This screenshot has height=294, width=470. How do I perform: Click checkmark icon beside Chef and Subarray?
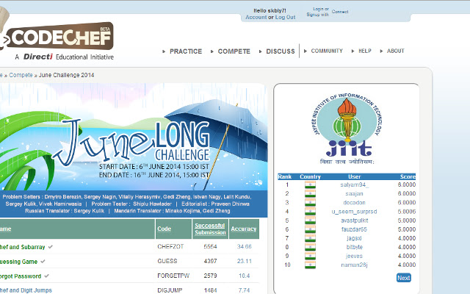click(x=51, y=247)
